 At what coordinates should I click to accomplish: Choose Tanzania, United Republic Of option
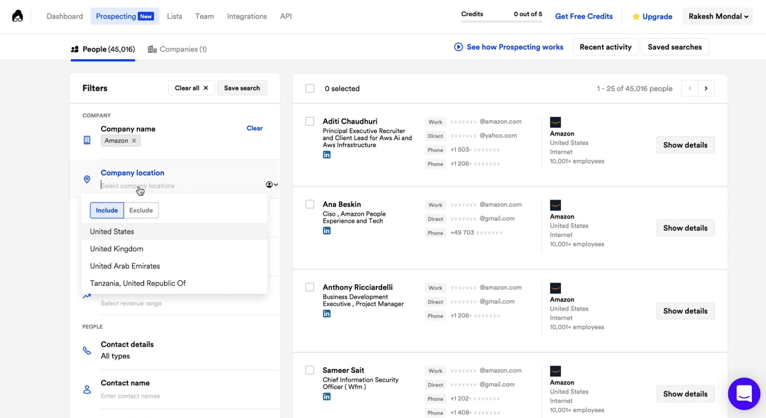(174, 283)
